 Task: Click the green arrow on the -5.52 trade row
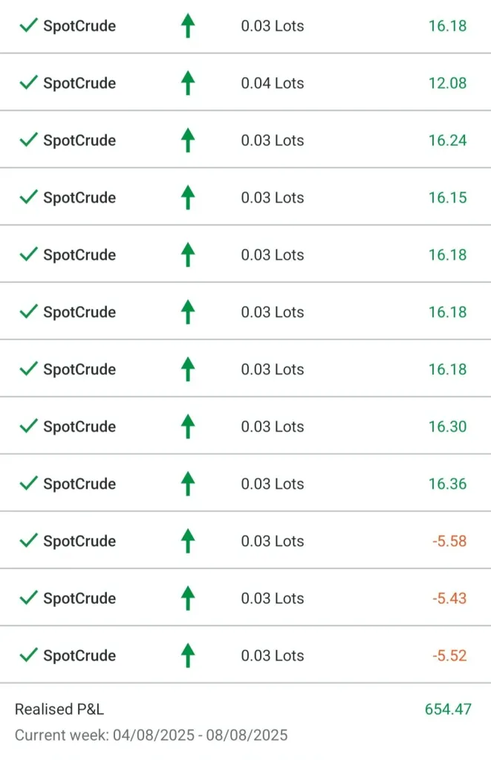click(x=188, y=655)
